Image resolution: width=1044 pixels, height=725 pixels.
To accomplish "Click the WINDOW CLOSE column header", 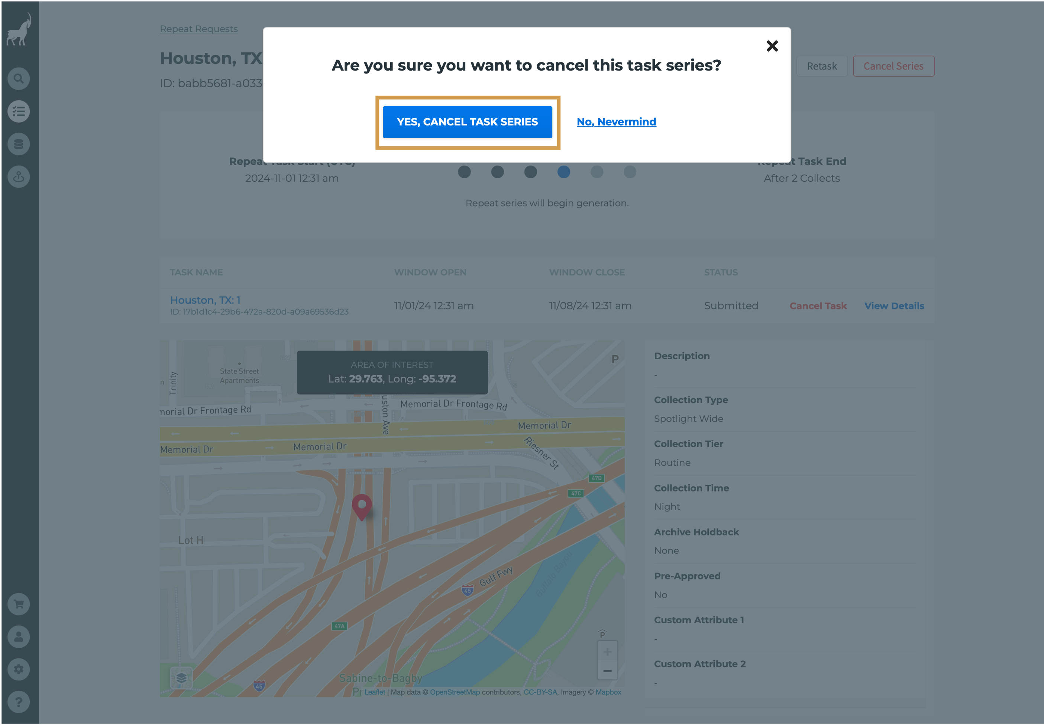I will [x=587, y=272].
